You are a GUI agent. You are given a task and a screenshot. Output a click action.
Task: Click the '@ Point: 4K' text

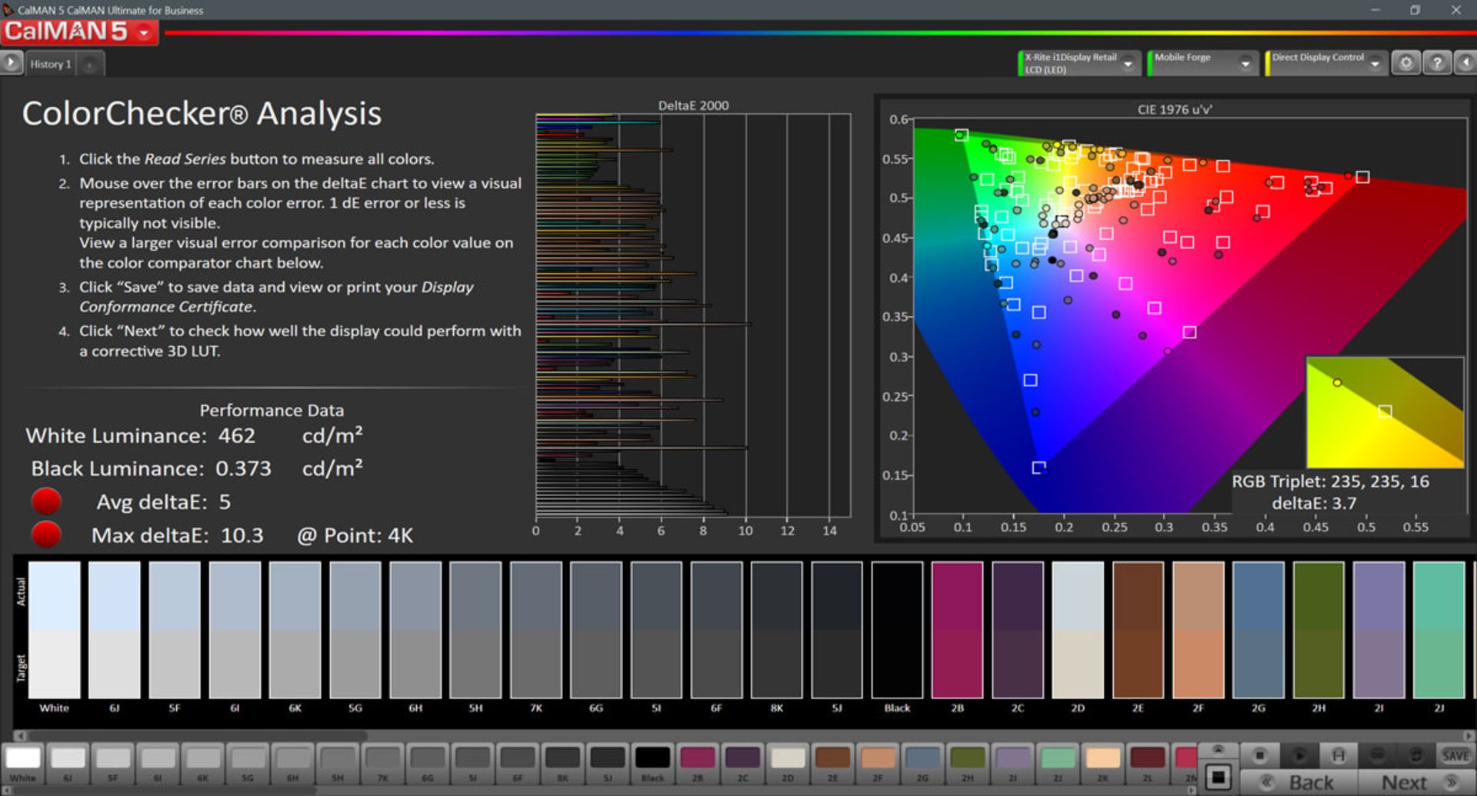355,535
